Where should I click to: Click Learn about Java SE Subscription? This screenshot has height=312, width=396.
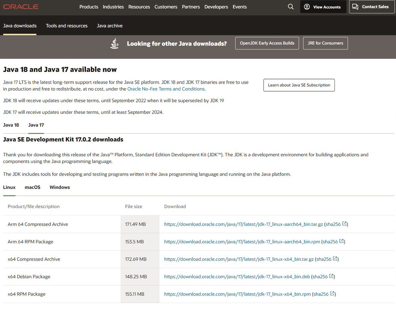click(x=299, y=85)
